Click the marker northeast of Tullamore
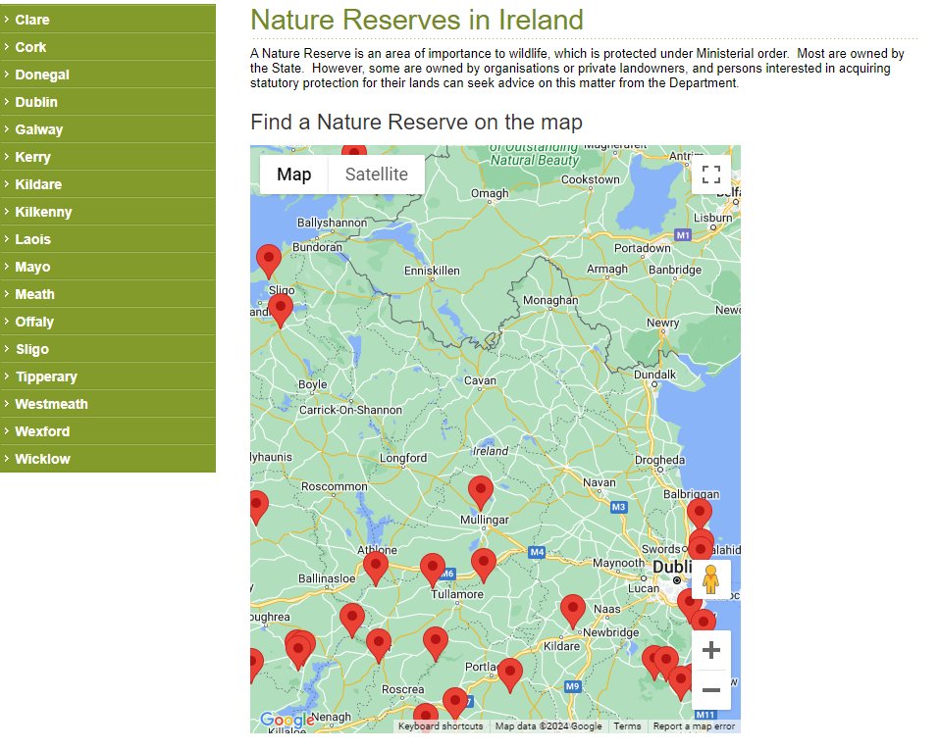Image resolution: width=939 pixels, height=750 pixels. (x=484, y=564)
